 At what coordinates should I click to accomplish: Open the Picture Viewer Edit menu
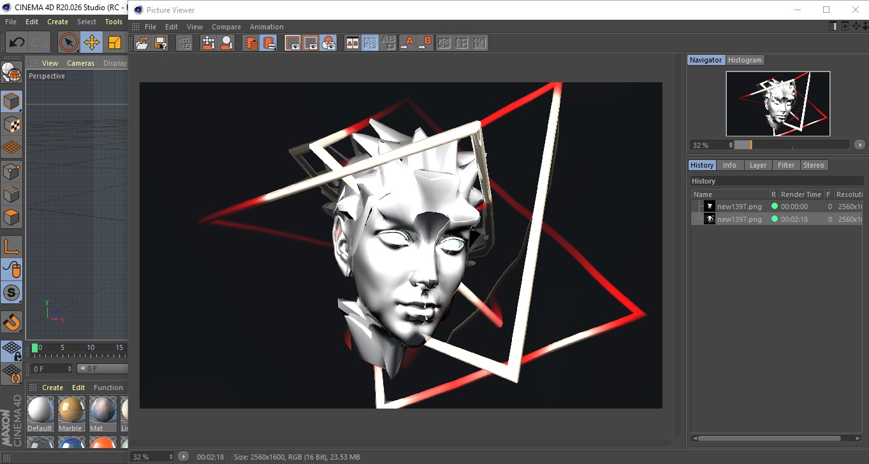pyautogui.click(x=172, y=27)
